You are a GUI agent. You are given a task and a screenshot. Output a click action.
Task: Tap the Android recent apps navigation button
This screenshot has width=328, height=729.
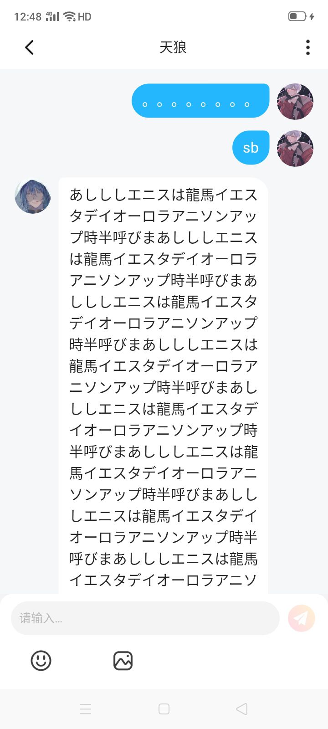point(86,709)
